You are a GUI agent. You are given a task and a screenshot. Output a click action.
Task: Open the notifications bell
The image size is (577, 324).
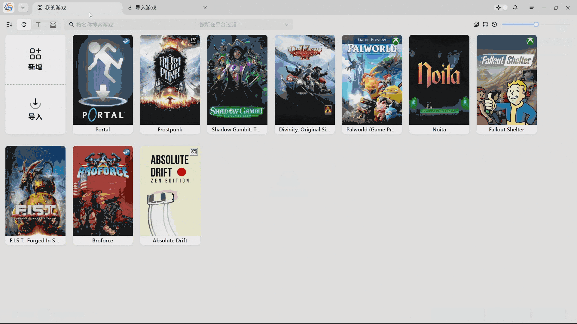(515, 7)
